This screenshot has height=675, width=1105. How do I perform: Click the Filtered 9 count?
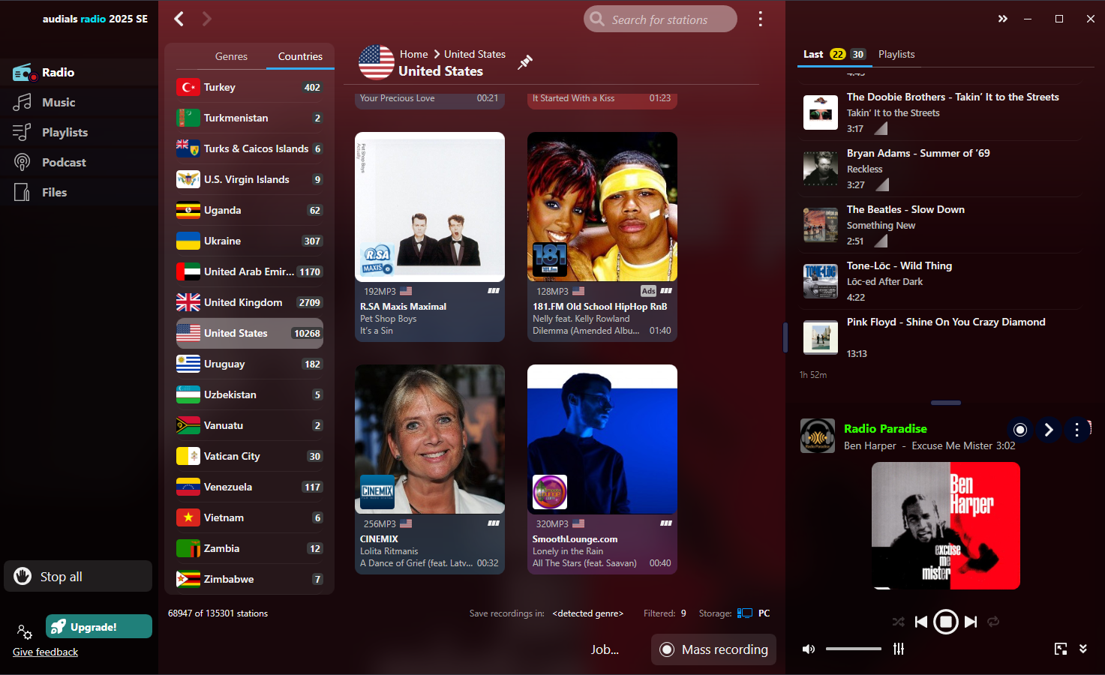pos(665,613)
